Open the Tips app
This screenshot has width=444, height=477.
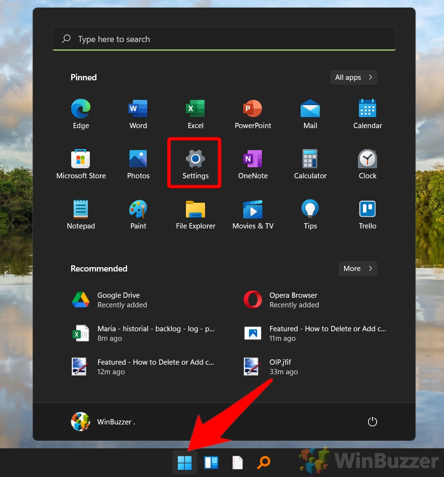tap(310, 214)
